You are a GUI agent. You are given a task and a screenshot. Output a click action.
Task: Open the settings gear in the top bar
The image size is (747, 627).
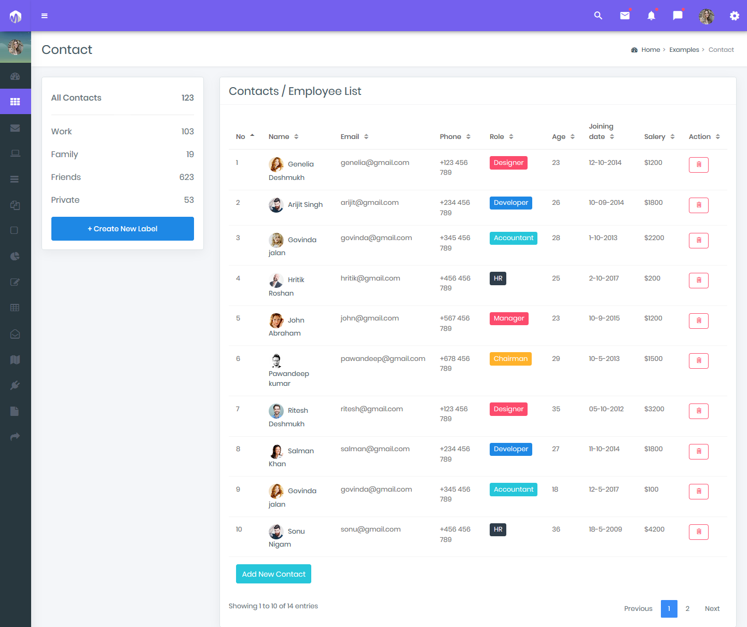(x=735, y=16)
